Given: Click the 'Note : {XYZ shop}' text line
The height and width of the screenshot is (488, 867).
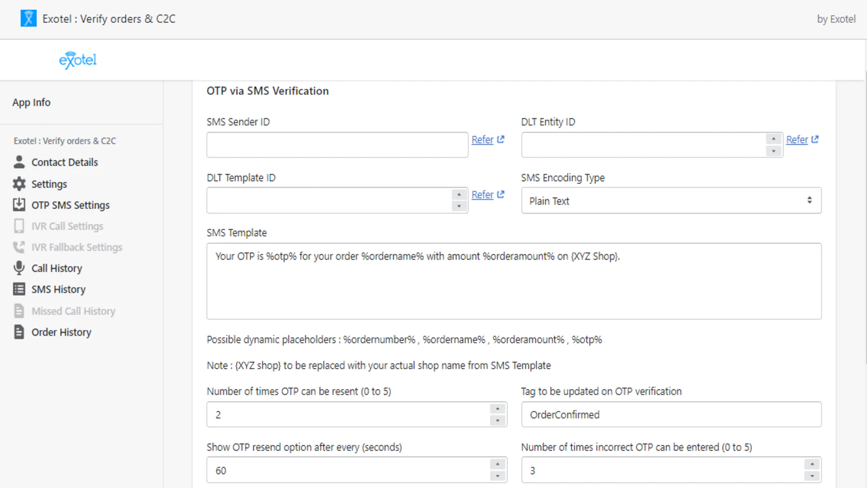Looking at the screenshot, I should point(379,365).
